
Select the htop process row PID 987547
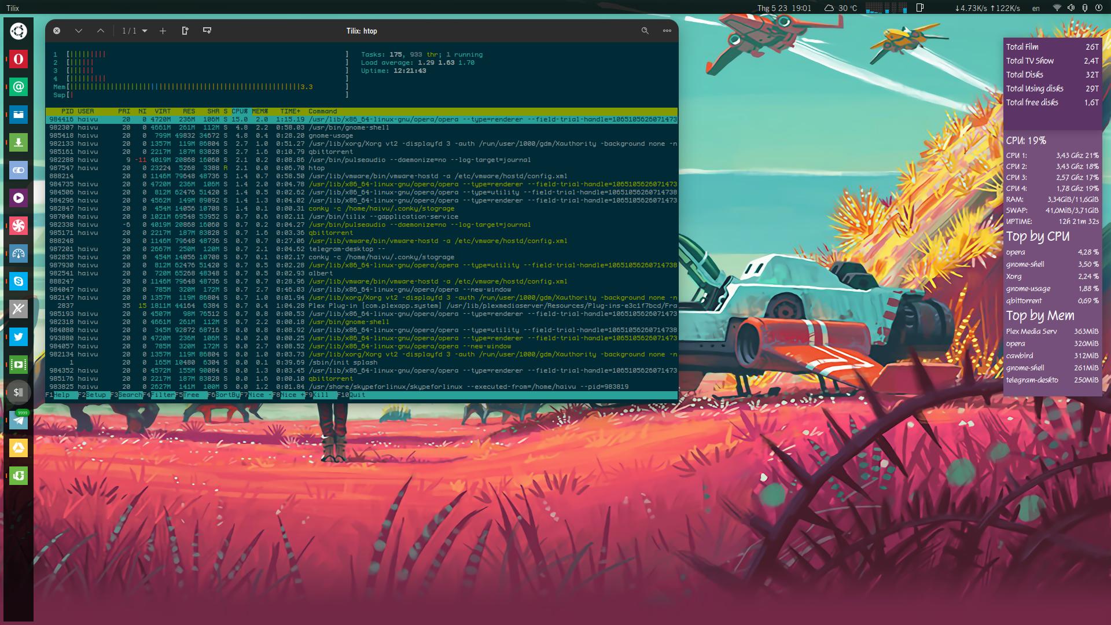tap(361, 168)
